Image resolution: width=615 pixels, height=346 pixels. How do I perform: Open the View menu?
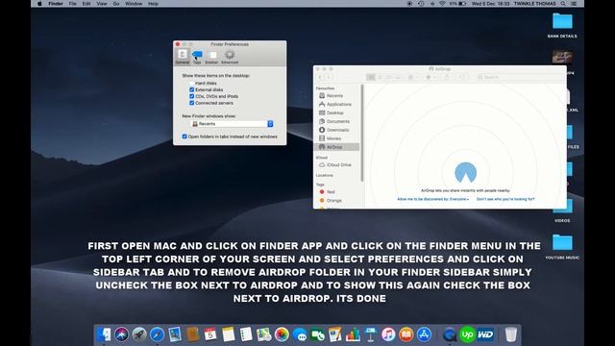click(x=102, y=4)
